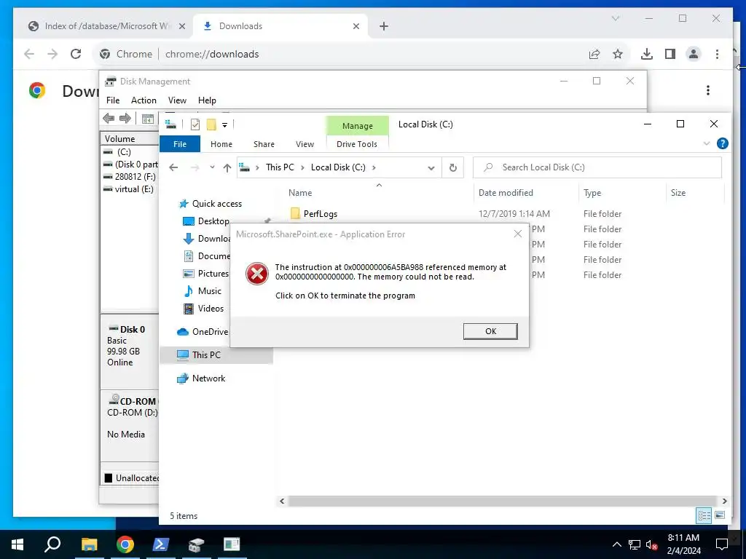Open Music in navigation pane

click(x=209, y=291)
